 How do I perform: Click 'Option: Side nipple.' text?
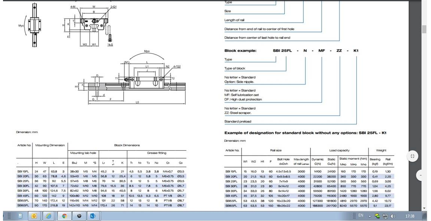click(x=239, y=82)
